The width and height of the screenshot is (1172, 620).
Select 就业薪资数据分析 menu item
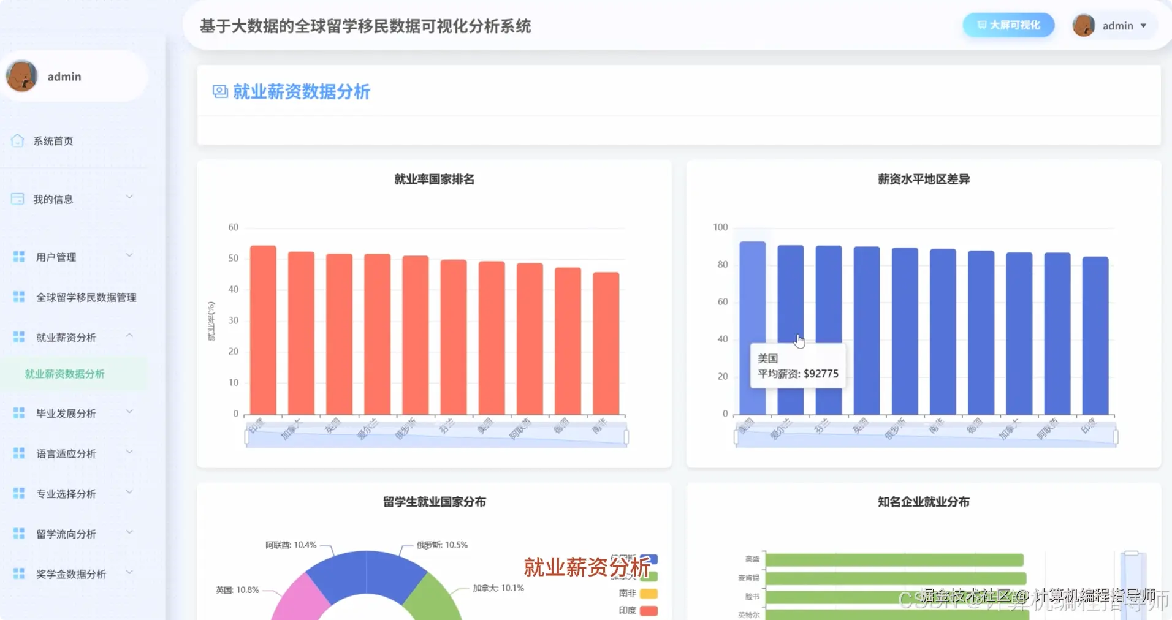[x=64, y=373]
